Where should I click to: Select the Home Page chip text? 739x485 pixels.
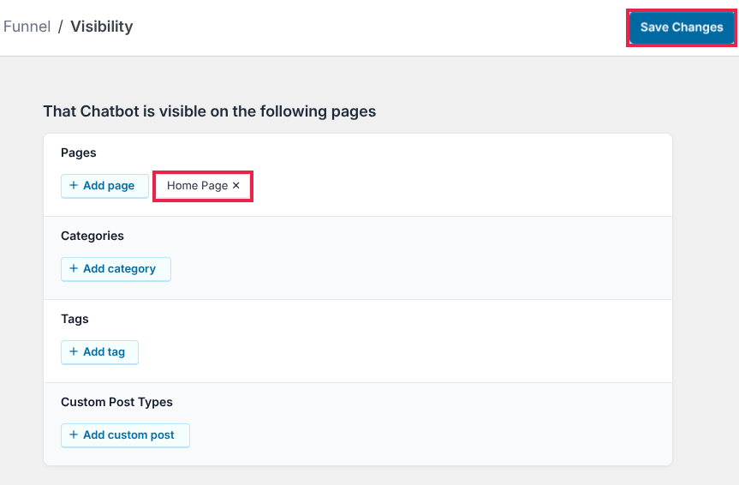tap(197, 186)
